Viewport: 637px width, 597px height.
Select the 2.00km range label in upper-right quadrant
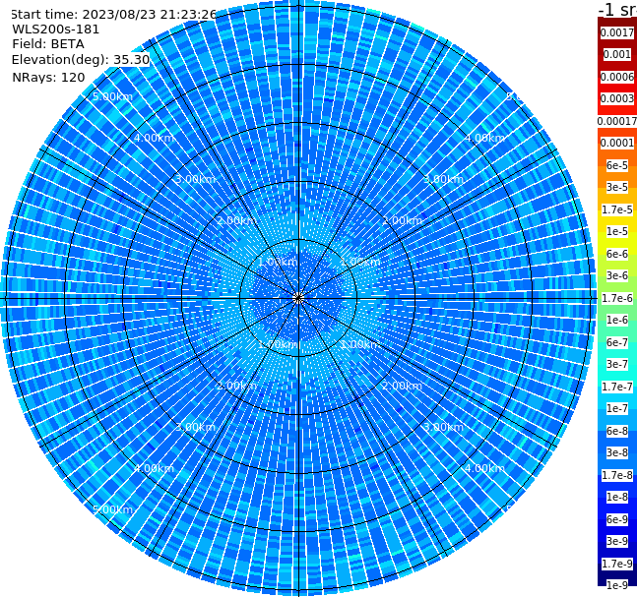(x=402, y=220)
